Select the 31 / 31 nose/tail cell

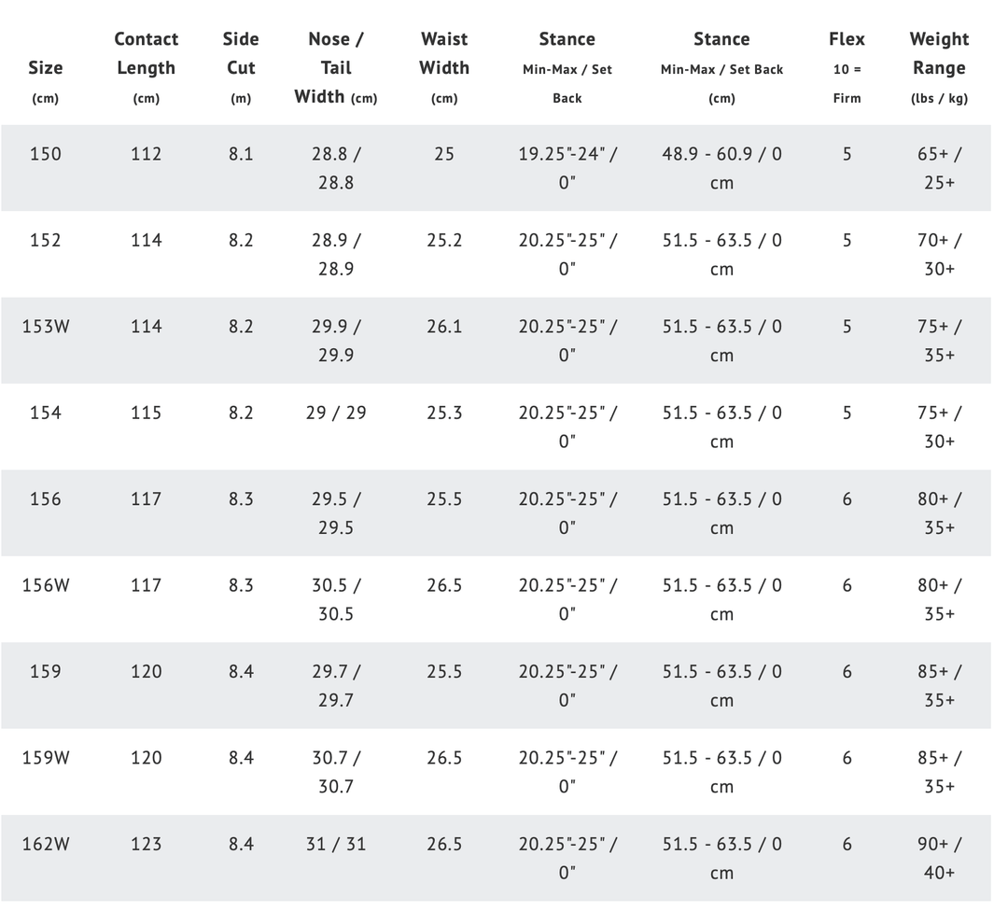click(336, 844)
